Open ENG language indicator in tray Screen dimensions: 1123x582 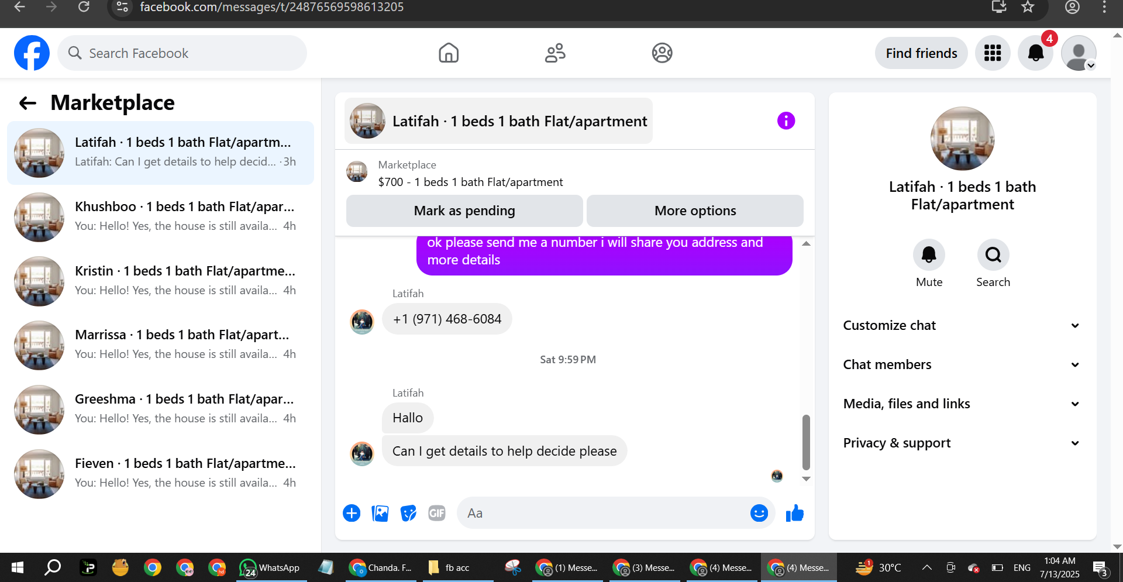coord(1022,568)
